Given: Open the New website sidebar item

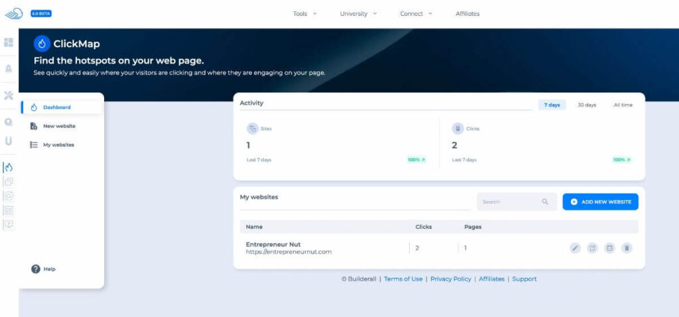Looking at the screenshot, I should click(x=59, y=126).
